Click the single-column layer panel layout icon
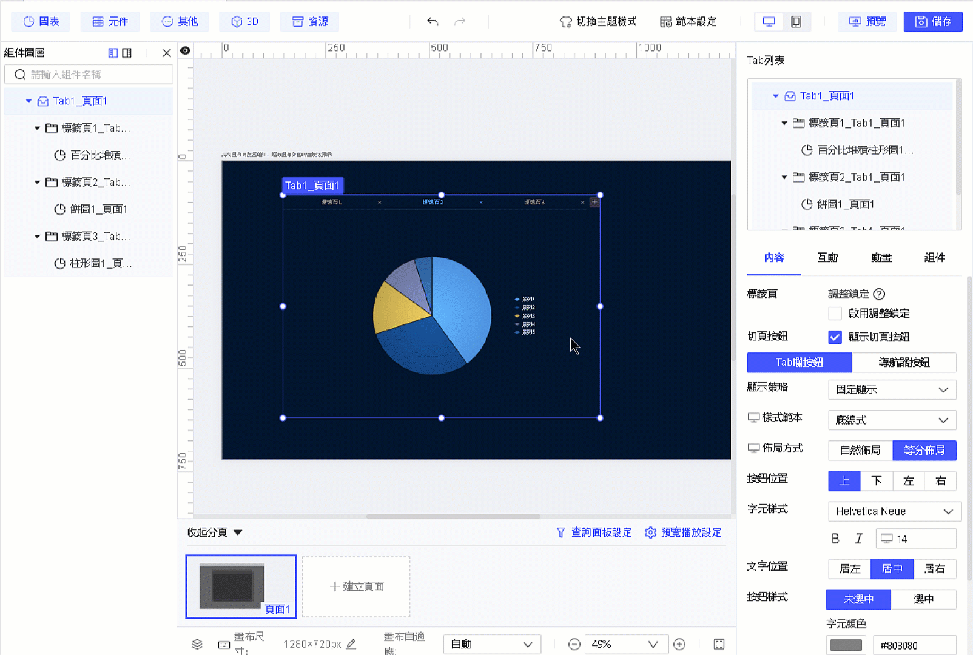973x655 pixels. coord(113,53)
